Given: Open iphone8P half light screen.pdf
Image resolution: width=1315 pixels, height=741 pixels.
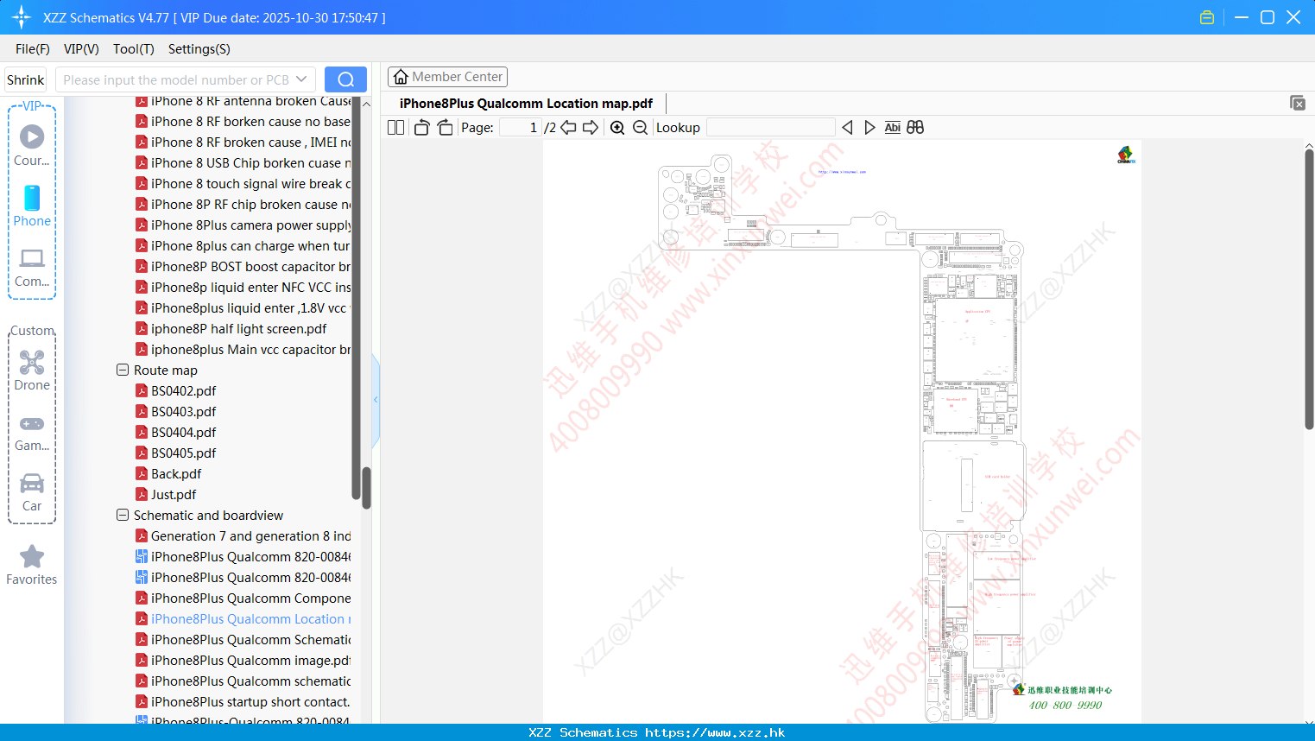Looking at the screenshot, I should (x=231, y=328).
